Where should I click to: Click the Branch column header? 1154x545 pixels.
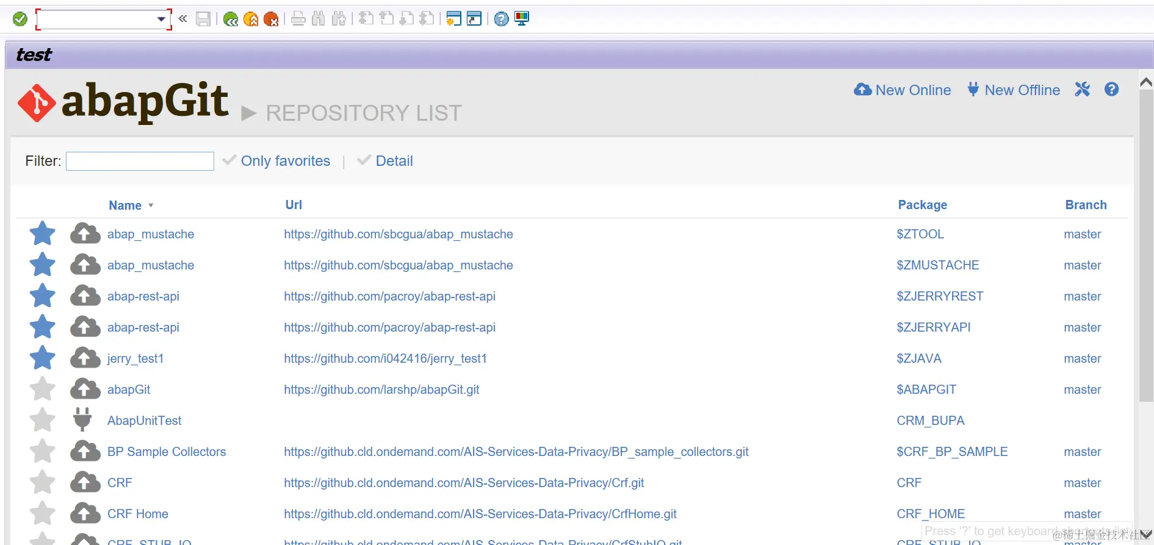point(1086,205)
